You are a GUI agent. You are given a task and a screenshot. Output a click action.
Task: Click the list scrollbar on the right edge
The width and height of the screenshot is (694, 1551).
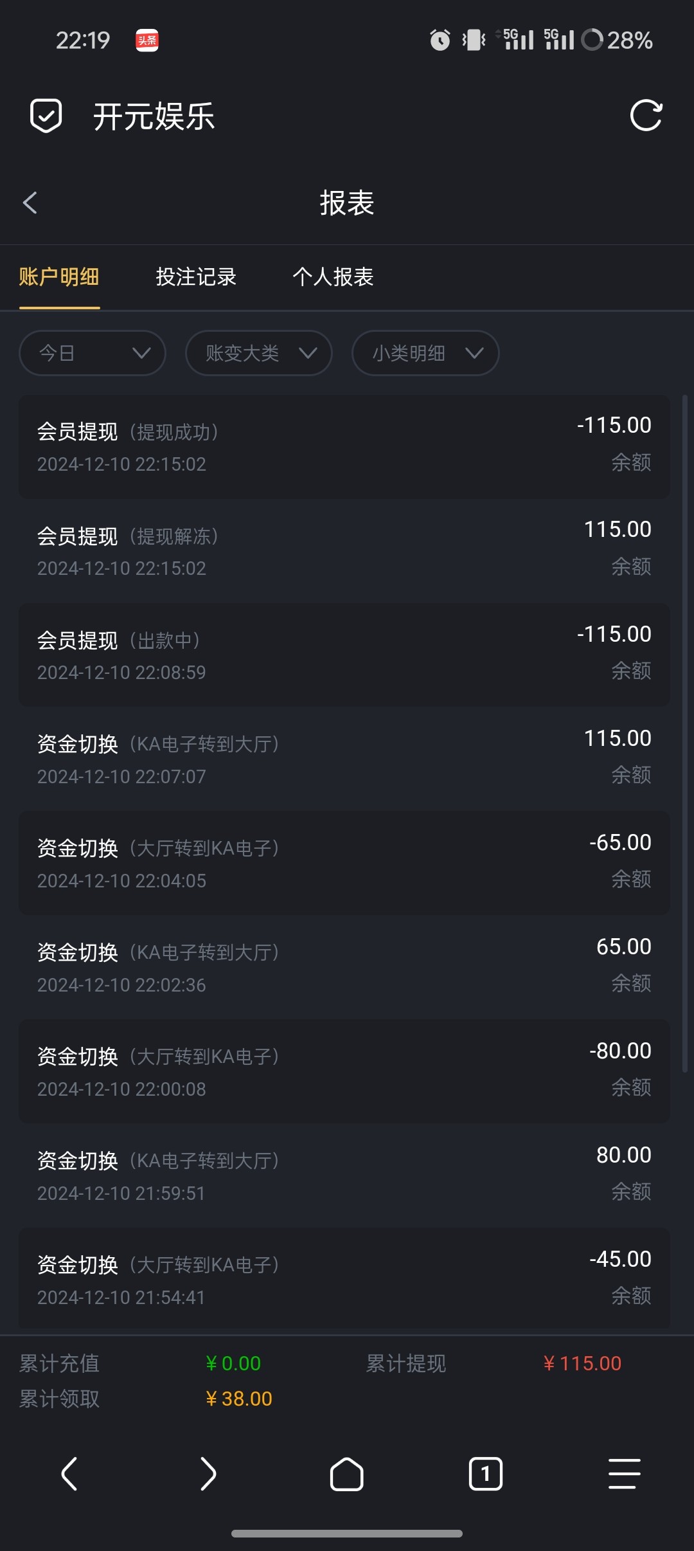click(x=685, y=733)
